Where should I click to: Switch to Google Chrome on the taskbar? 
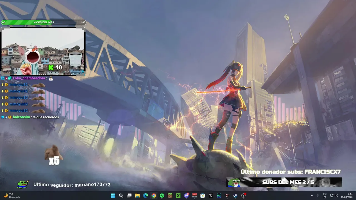154,196
